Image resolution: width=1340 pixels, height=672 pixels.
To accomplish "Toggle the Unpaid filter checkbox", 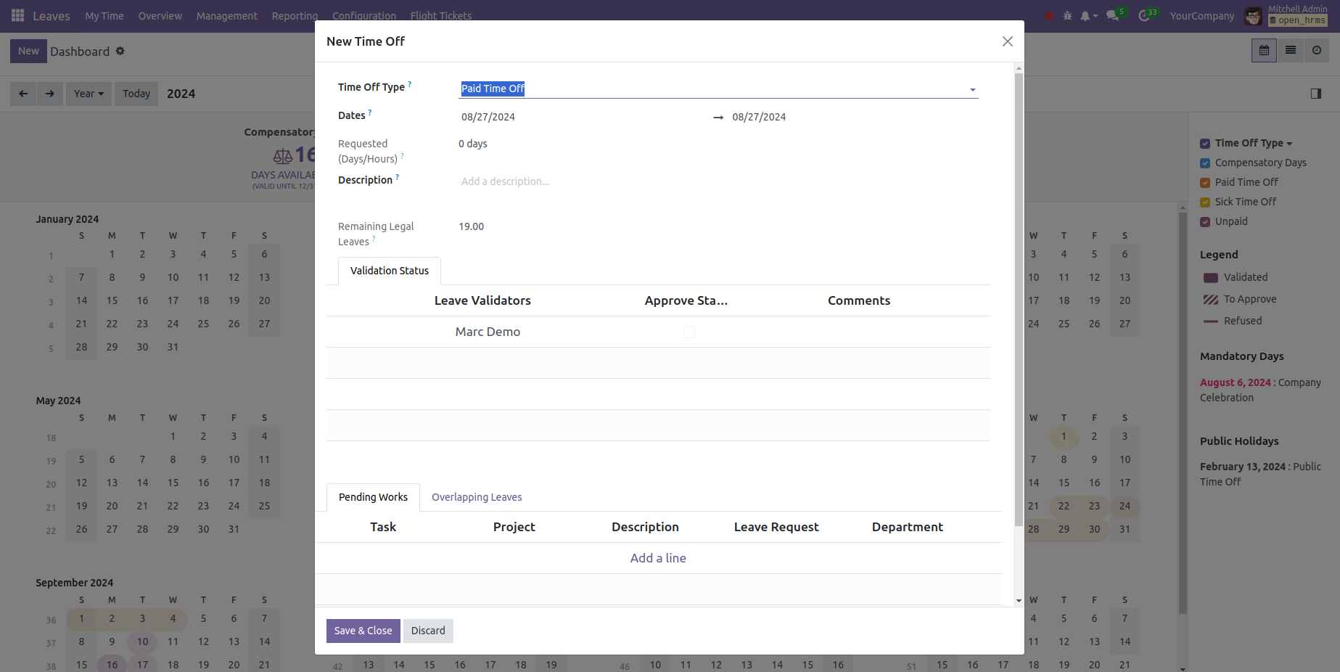I will [x=1205, y=222].
